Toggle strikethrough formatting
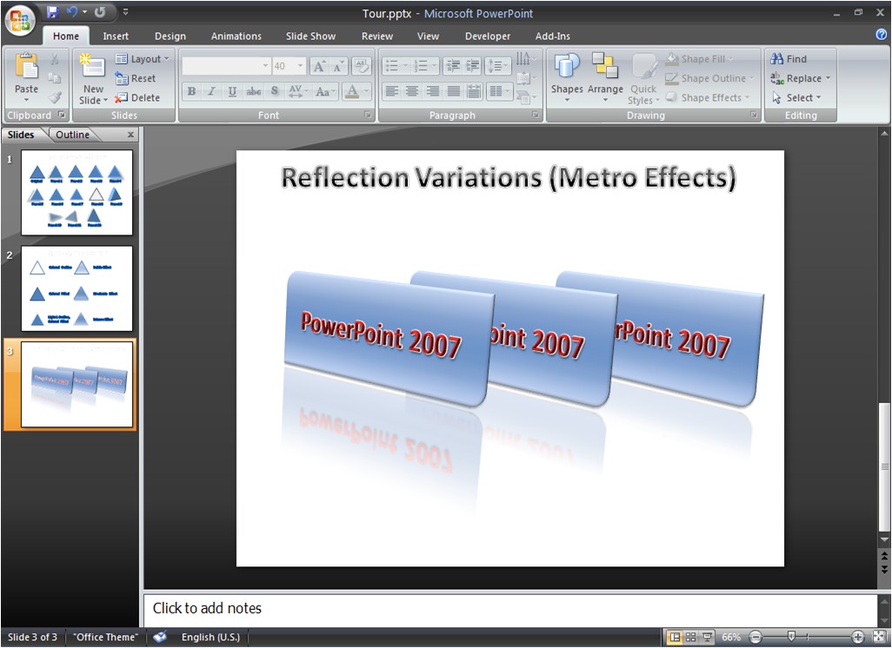The image size is (892, 648). tap(254, 91)
